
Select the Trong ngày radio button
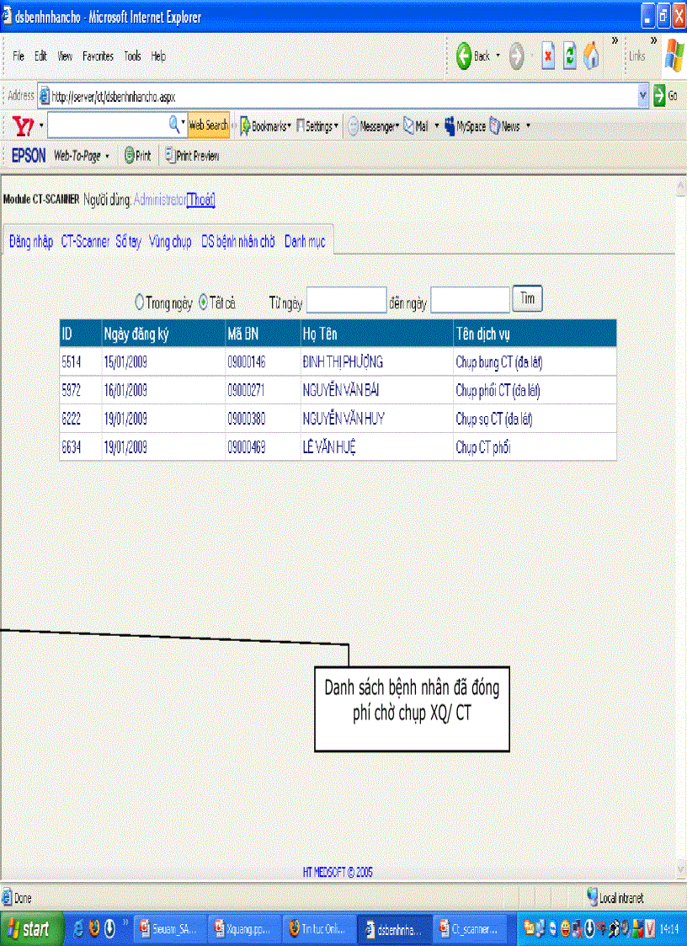click(140, 300)
